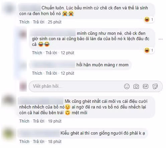Open GIF picker in reply box

(146, 86)
